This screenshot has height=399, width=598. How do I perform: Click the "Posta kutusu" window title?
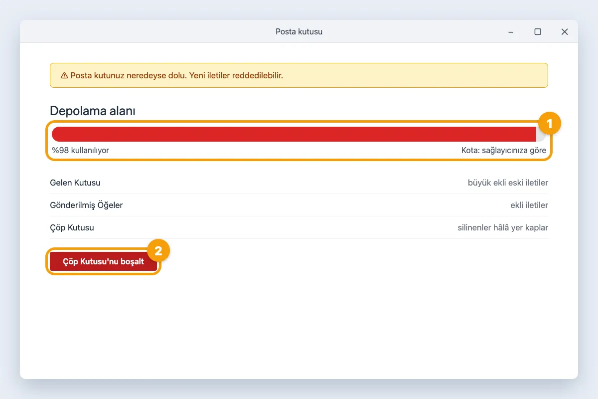tap(299, 31)
